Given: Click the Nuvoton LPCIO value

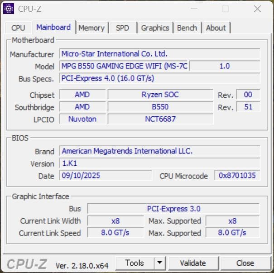Looking at the screenshot, I should (82, 119).
